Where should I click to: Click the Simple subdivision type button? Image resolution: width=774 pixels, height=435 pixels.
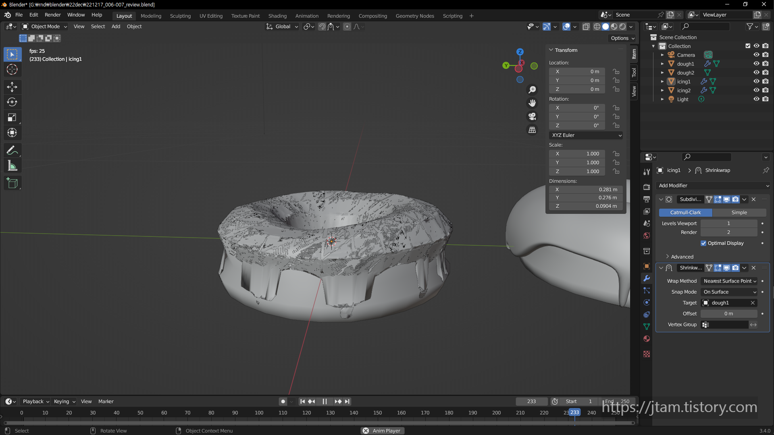(x=739, y=213)
